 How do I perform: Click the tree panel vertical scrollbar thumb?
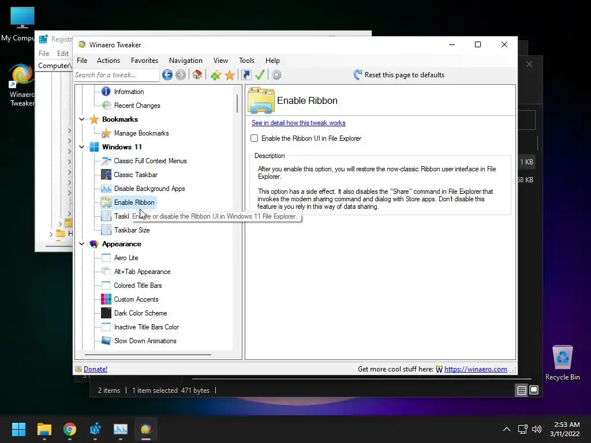[237, 103]
